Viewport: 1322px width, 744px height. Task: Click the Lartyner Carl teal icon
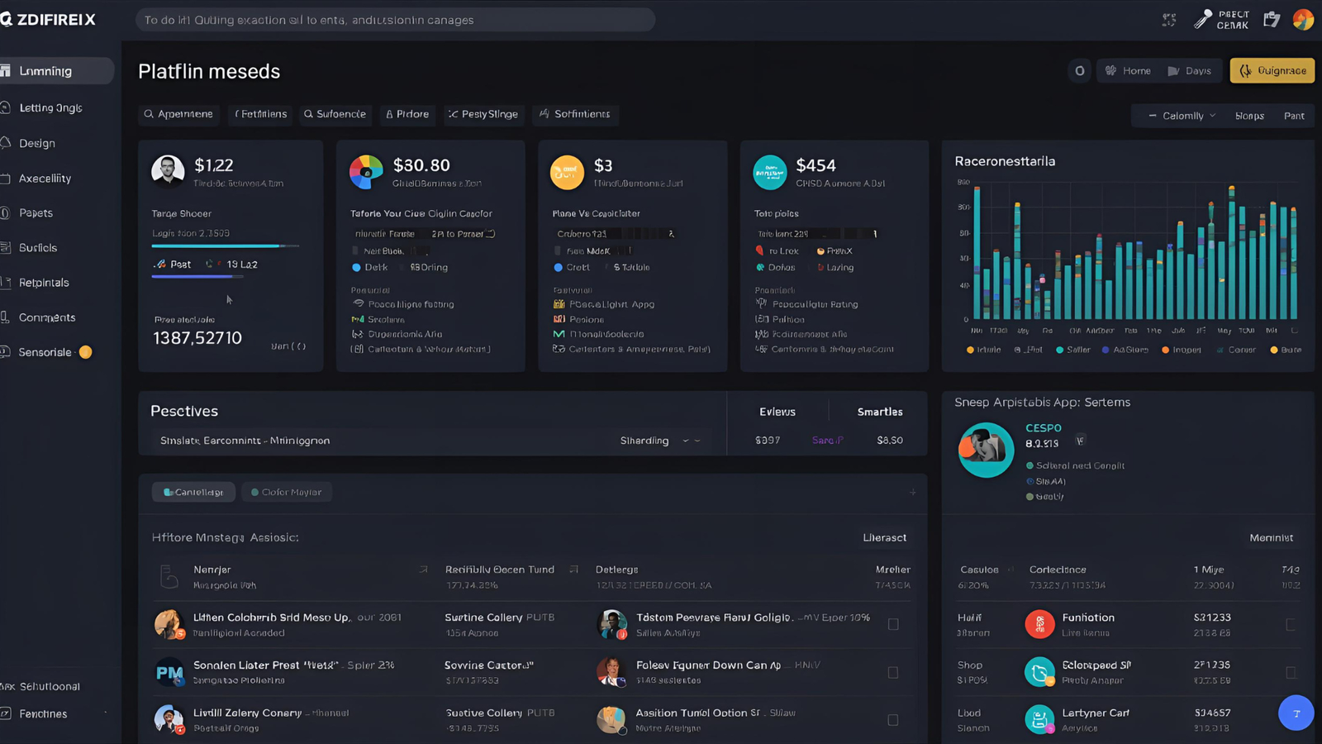coord(1039,719)
